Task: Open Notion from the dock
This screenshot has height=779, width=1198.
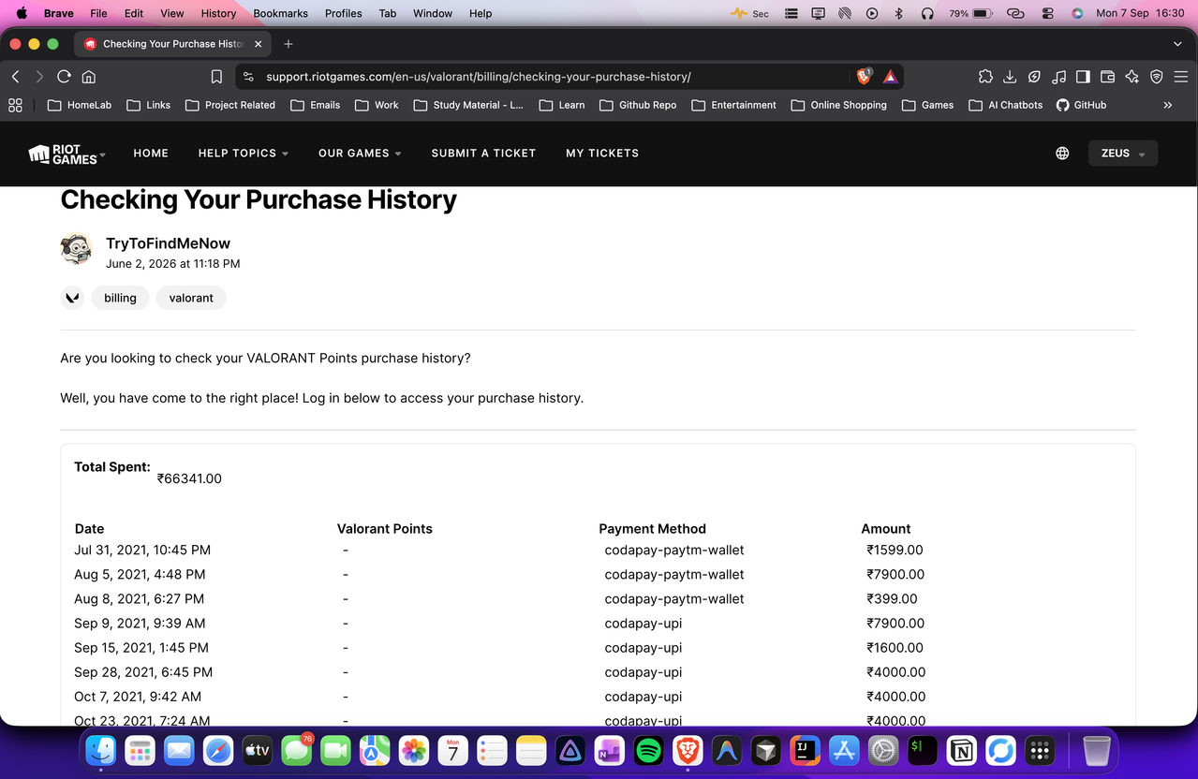Action: (961, 750)
